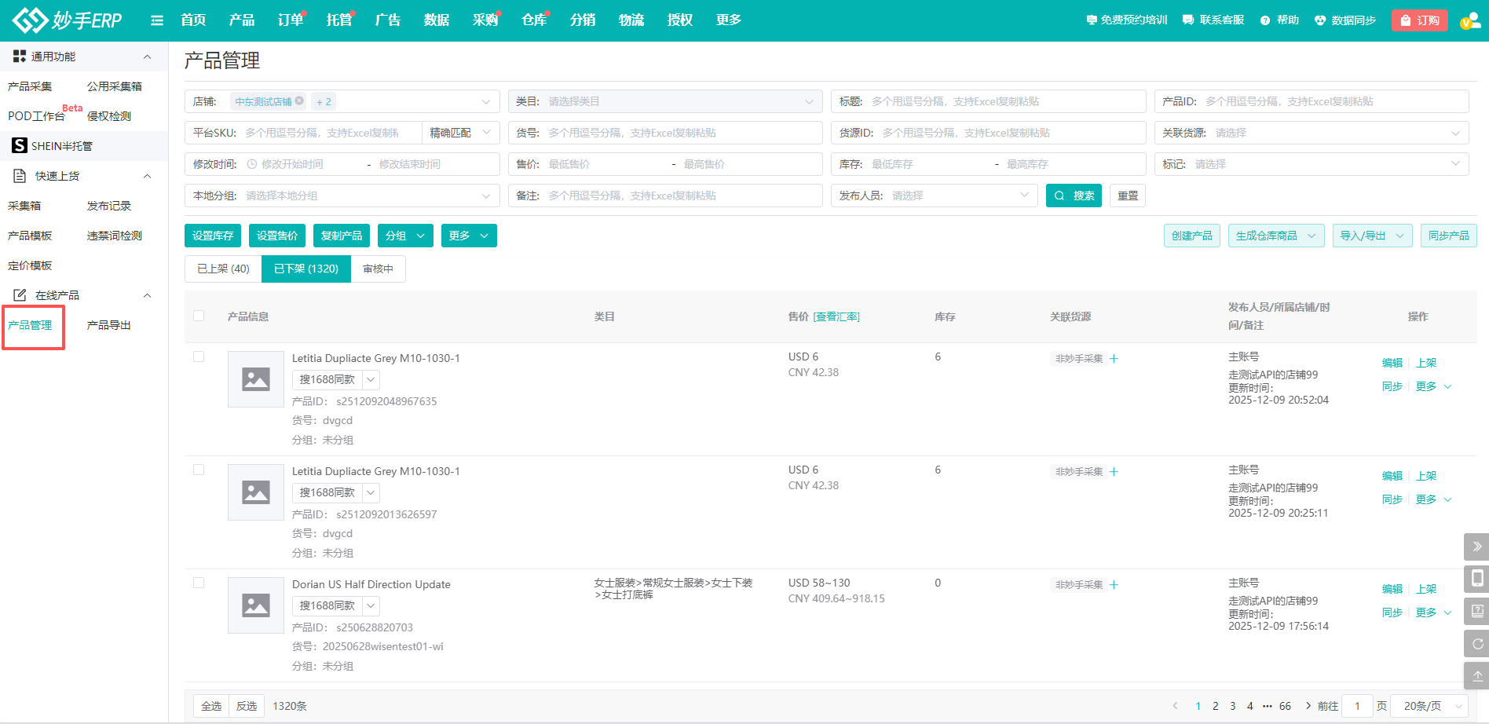Go to page 2 in pagination
Screen dimensions: 1489x724
[x=1215, y=706]
